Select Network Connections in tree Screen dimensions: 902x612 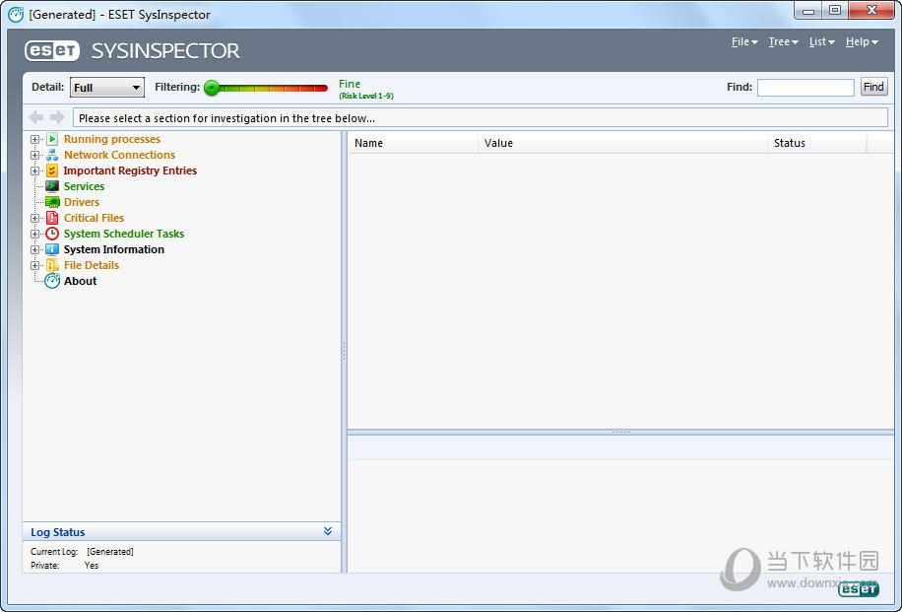(x=120, y=155)
